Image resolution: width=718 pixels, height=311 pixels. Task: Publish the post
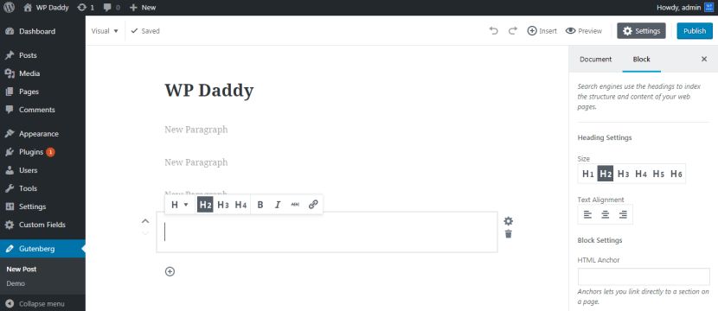tap(695, 30)
